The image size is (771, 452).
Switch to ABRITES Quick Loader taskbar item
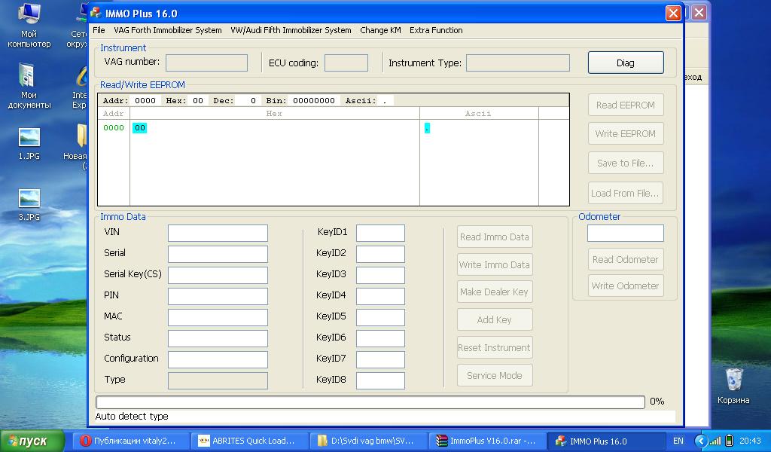tap(252, 441)
